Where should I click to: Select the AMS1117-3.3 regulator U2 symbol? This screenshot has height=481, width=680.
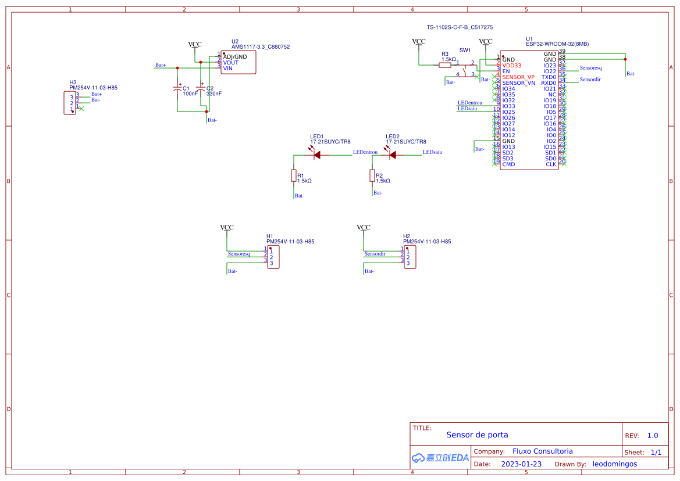point(238,63)
